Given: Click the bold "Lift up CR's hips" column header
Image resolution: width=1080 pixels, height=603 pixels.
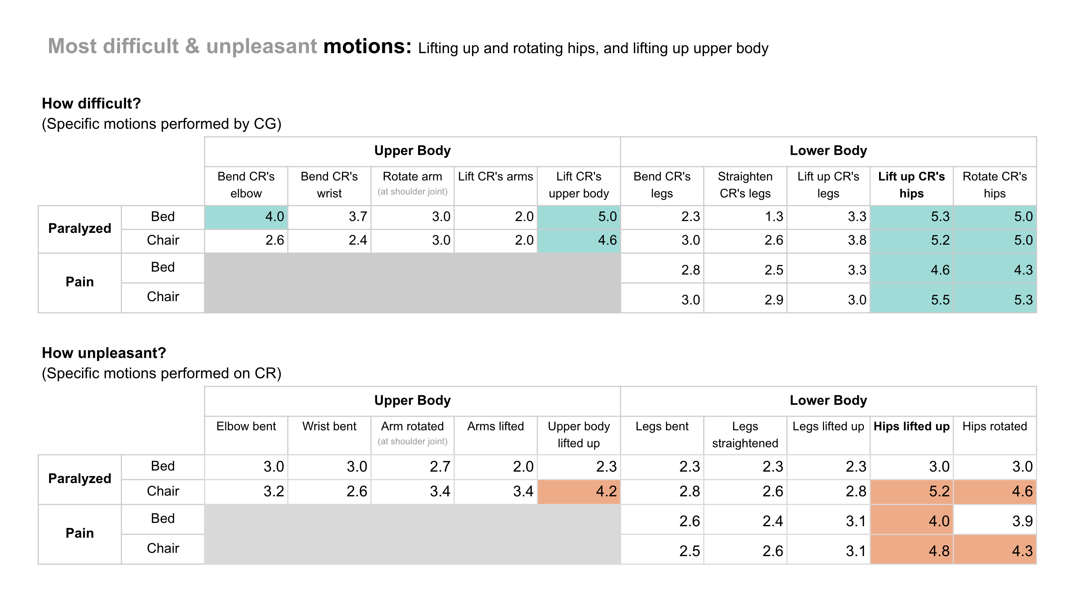Looking at the screenshot, I should point(911,185).
